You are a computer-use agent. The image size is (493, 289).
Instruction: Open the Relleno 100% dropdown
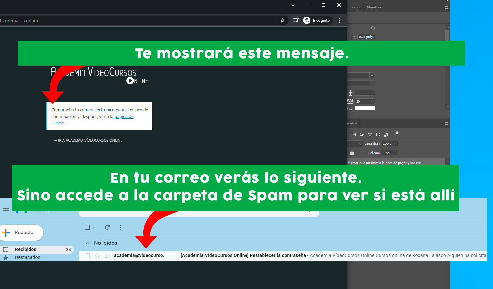tap(396, 153)
